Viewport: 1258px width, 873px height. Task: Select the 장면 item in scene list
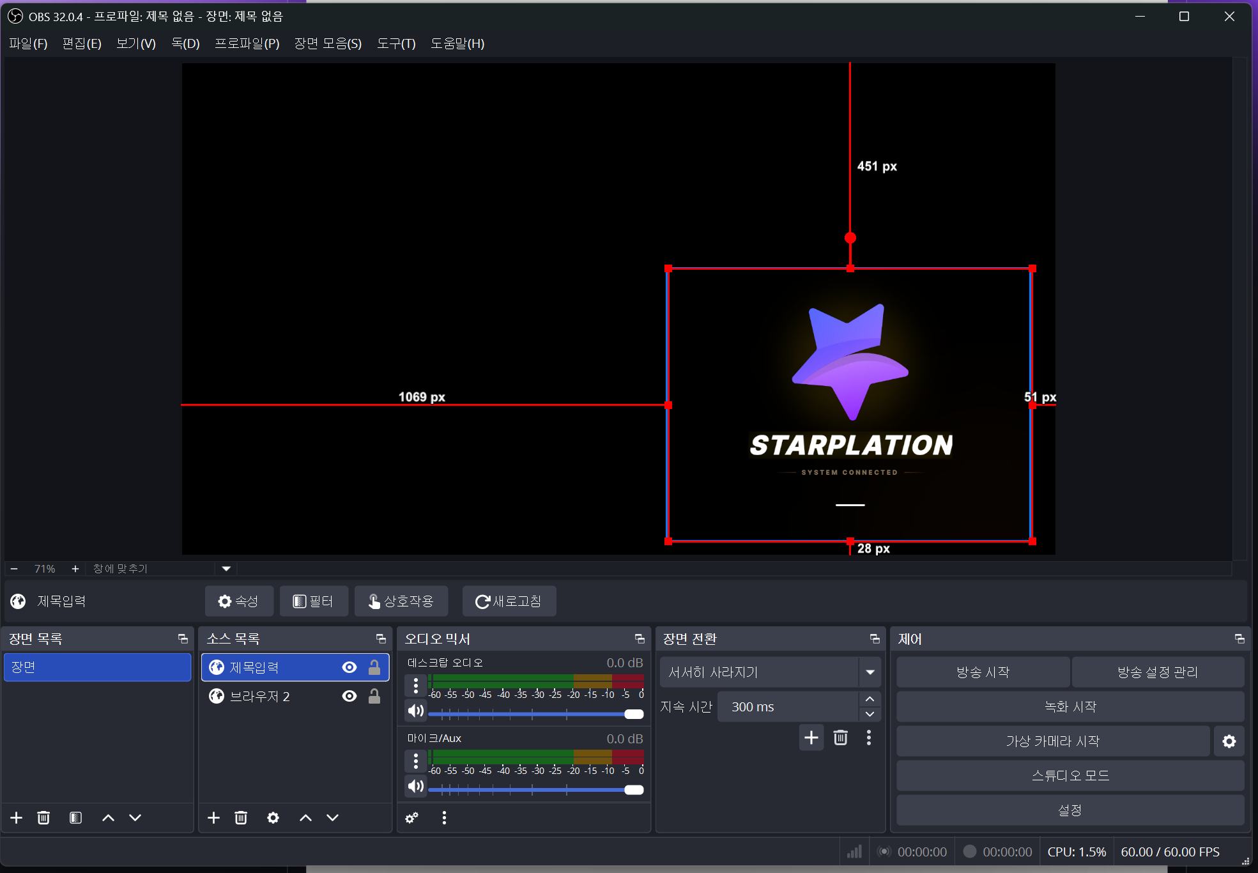(x=98, y=667)
